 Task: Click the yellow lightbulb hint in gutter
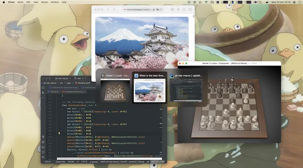pos(59,133)
